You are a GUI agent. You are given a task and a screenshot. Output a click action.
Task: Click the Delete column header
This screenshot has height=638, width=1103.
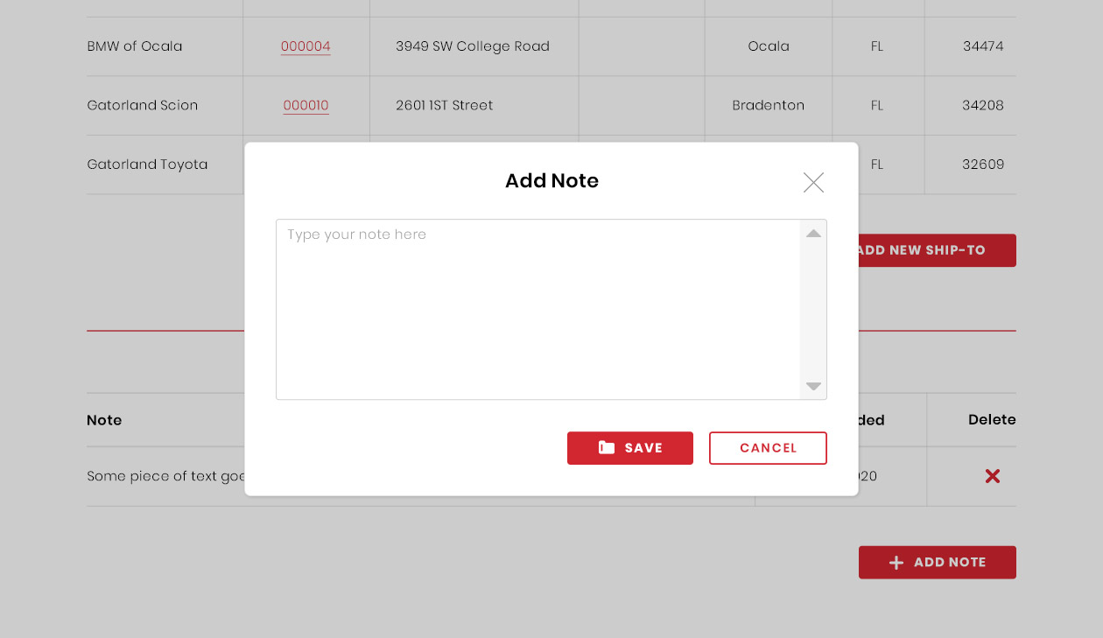coord(992,420)
